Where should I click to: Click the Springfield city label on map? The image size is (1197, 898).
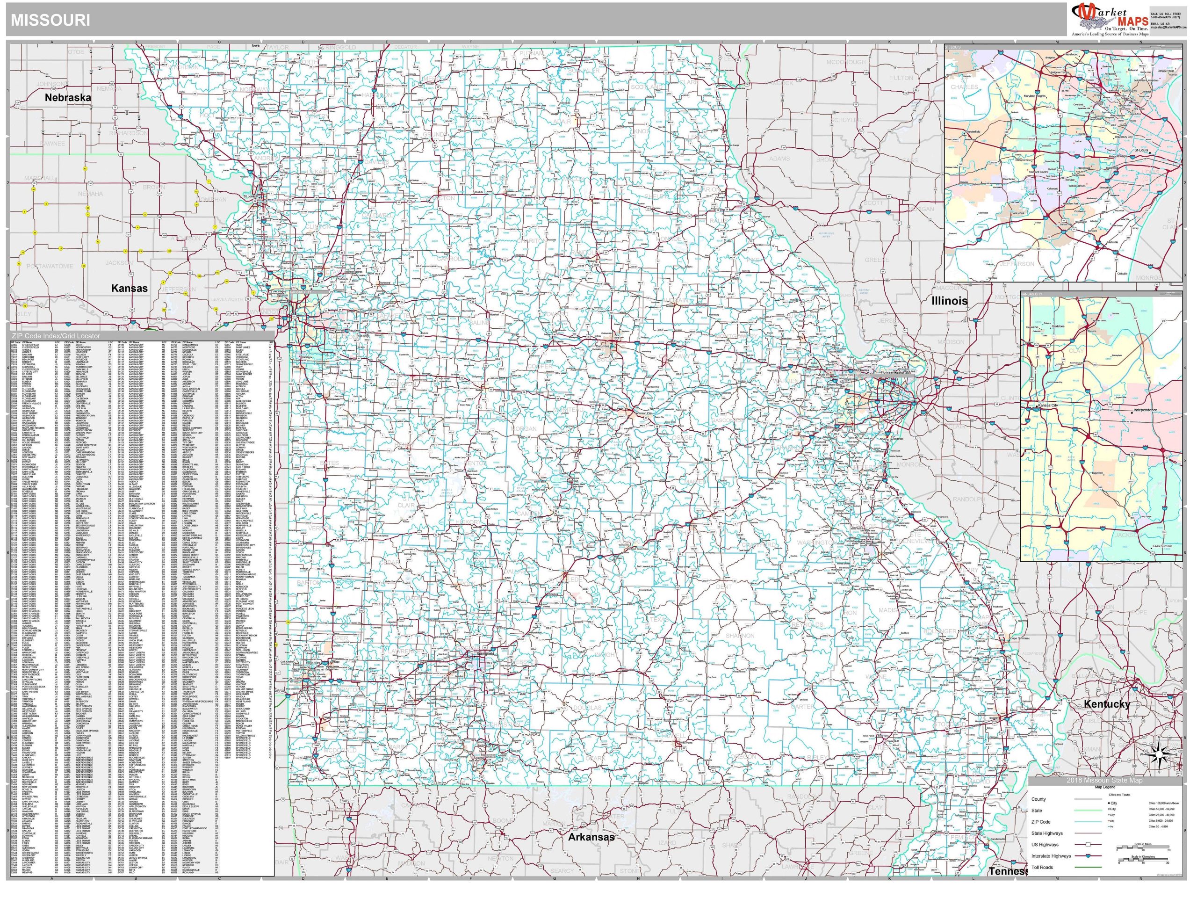coord(485,654)
